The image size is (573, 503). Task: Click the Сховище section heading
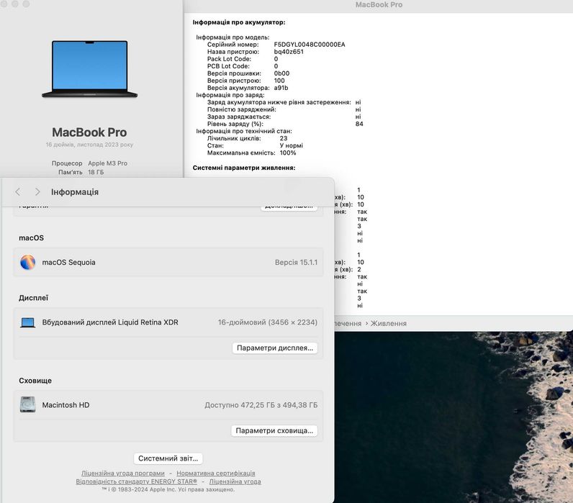[x=35, y=380]
